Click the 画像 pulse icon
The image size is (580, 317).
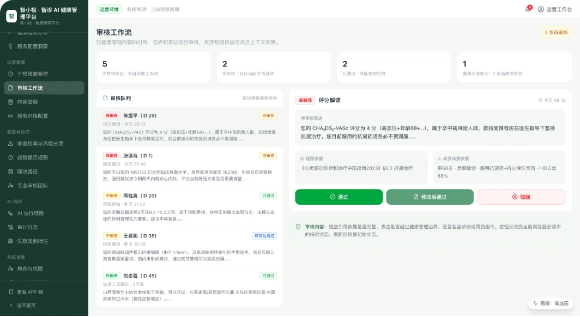[535, 303]
